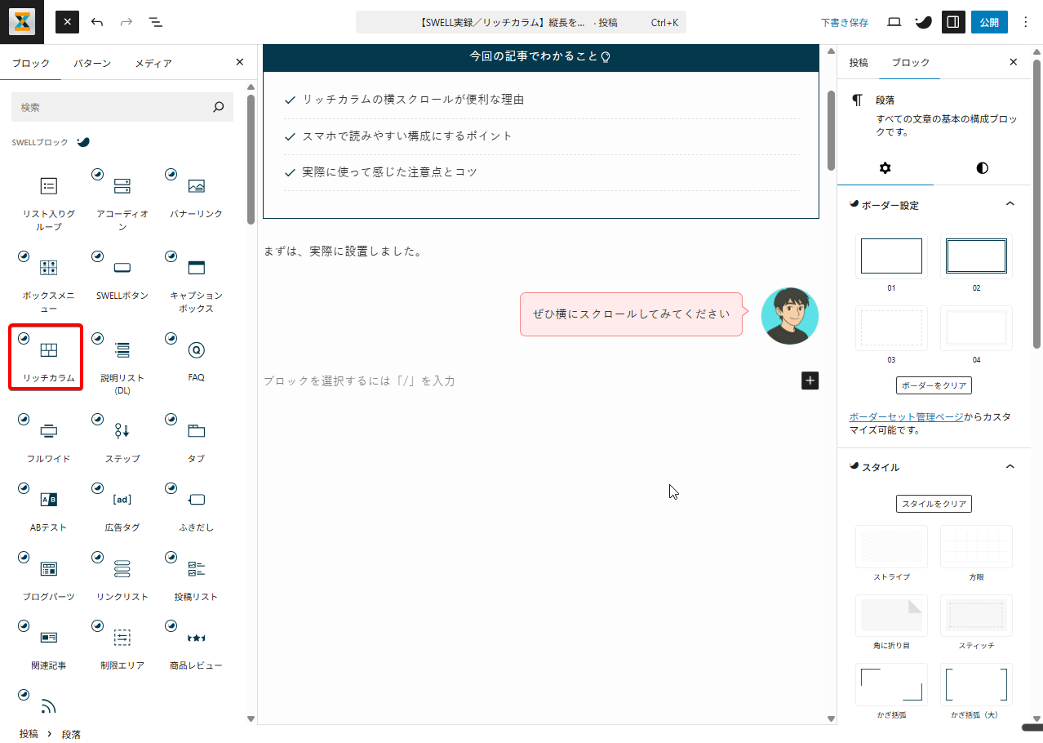Image resolution: width=1043 pixels, height=743 pixels.
Task: Open the 投稿 tab in sidebar
Action: 859,63
